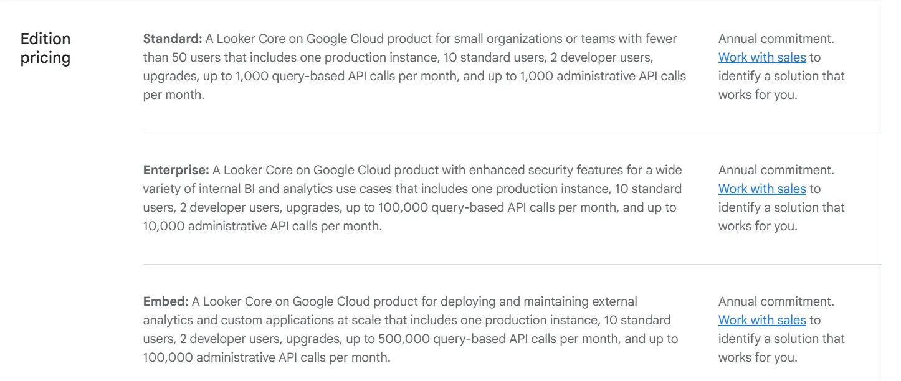Click the bold Standard: label
Image resolution: width=901 pixels, height=381 pixels.
(173, 39)
